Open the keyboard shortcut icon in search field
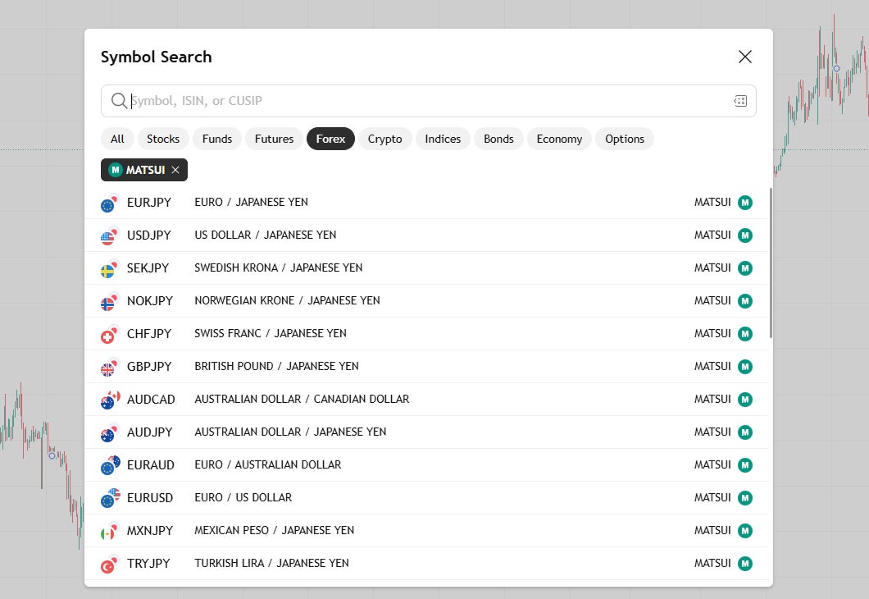 click(x=740, y=101)
